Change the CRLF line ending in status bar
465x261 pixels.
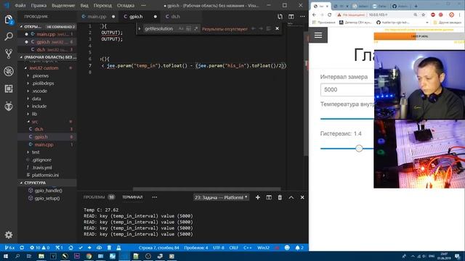click(234, 248)
